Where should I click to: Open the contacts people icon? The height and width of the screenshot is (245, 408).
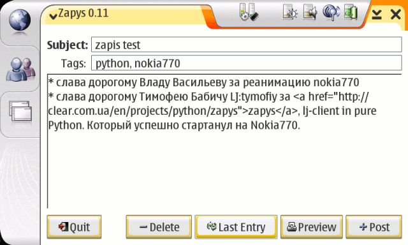20,70
